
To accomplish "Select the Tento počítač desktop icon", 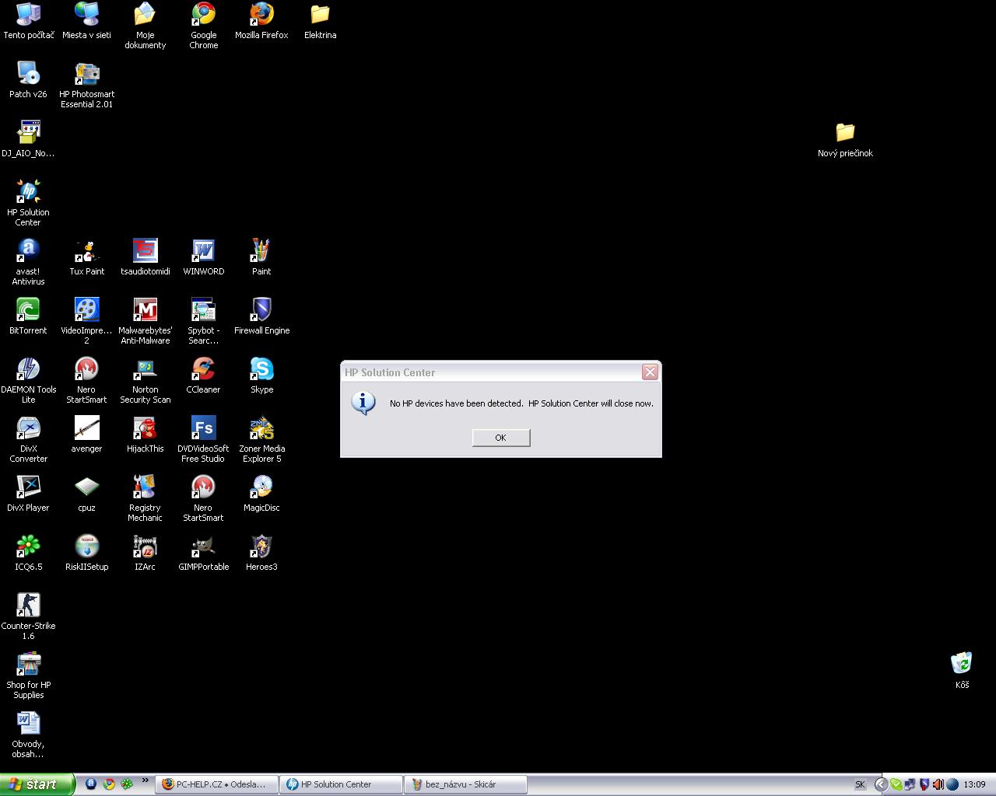I will (29, 21).
